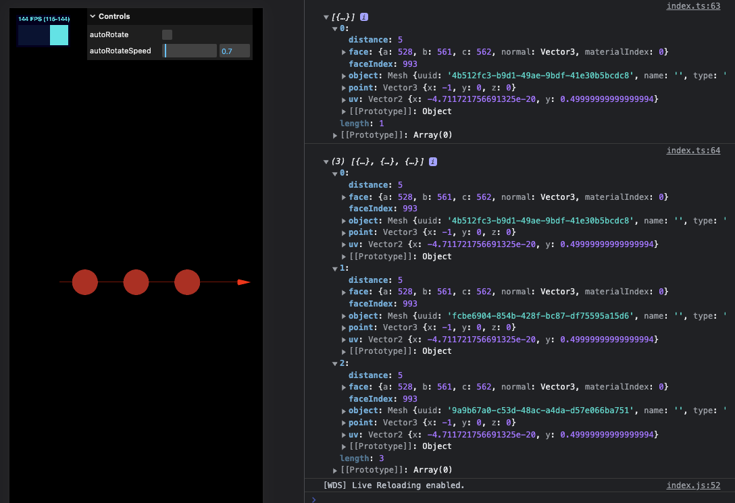Open the index.ts:64 source link
735x503 pixels.
click(x=693, y=151)
